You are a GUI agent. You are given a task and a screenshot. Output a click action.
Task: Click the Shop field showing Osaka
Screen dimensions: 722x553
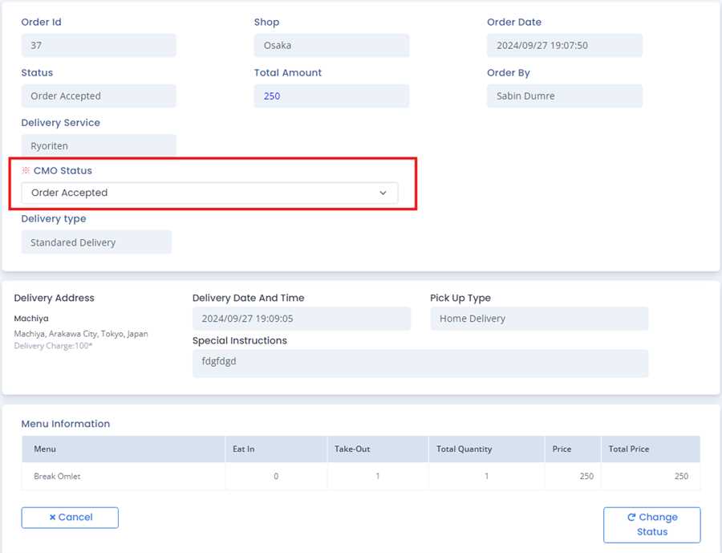(331, 46)
